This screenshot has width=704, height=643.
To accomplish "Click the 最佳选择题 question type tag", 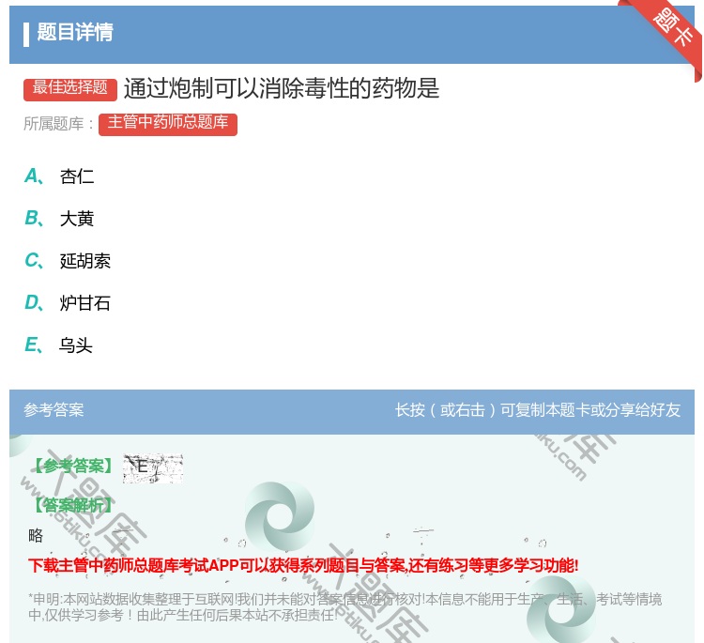I will [70, 88].
